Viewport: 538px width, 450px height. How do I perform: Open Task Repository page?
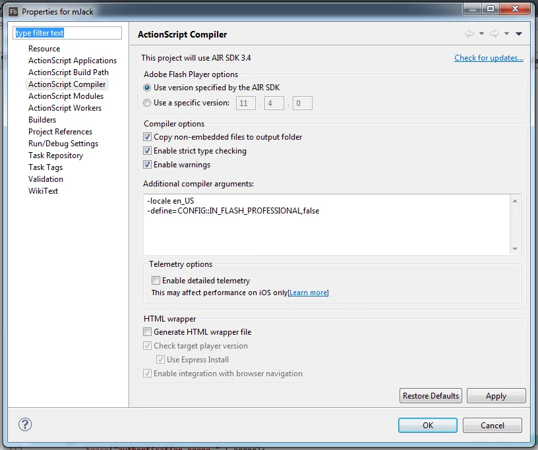tap(55, 155)
